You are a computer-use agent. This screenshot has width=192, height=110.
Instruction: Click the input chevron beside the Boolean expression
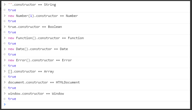point(4,27)
